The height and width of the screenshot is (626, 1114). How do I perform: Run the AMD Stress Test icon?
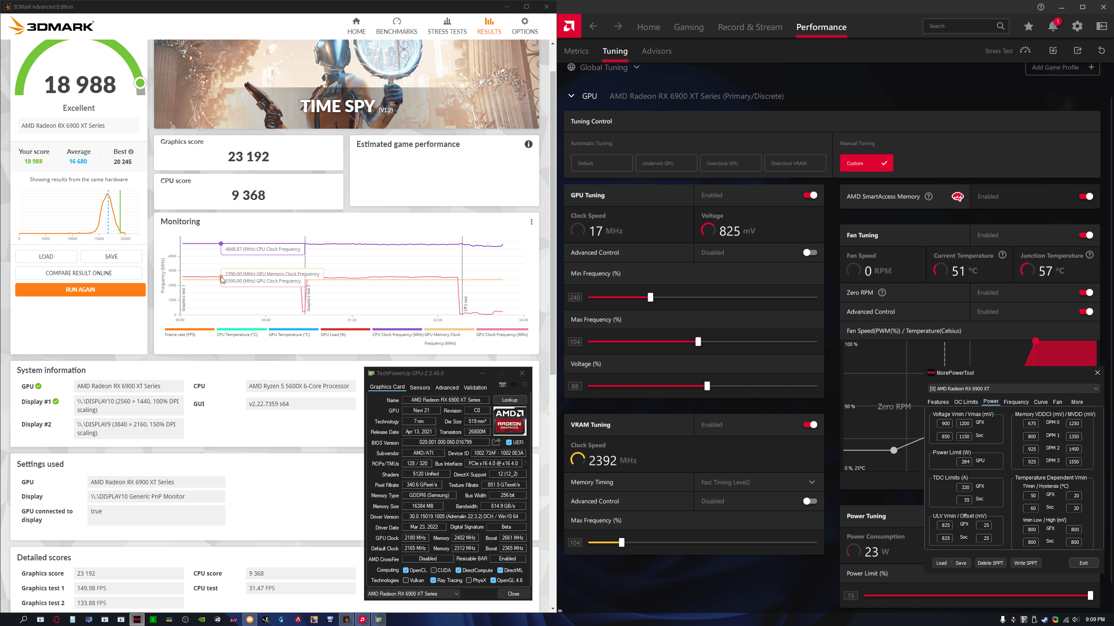point(1025,50)
